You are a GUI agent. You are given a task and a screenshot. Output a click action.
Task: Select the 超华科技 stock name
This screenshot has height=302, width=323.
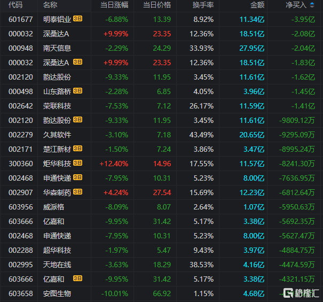click(57, 251)
